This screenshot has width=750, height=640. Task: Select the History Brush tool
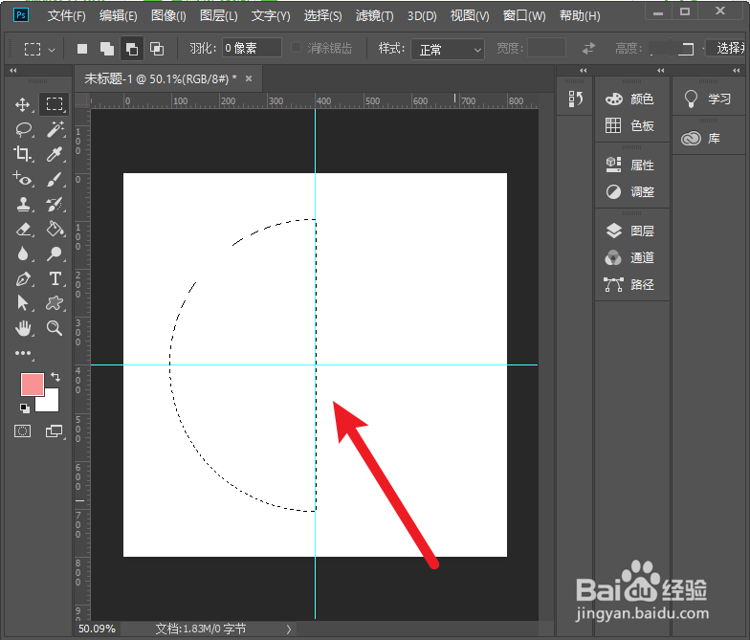tap(55, 205)
